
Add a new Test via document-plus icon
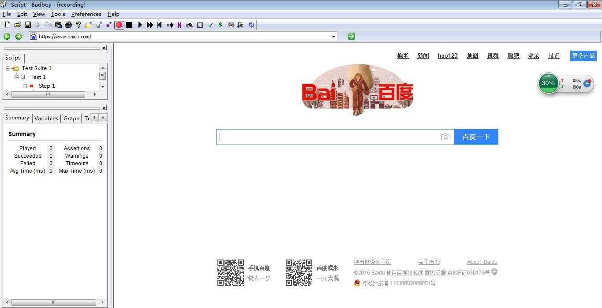pos(99,25)
